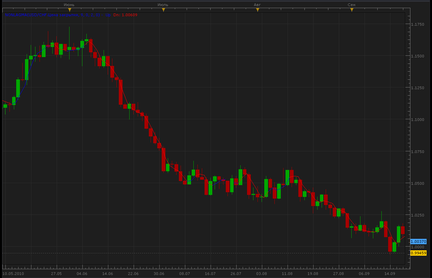Click the 10.05.2010 date label

(12, 274)
